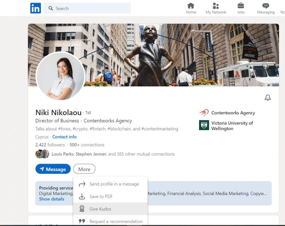Click the Give Kudos award icon

[x=82, y=209]
